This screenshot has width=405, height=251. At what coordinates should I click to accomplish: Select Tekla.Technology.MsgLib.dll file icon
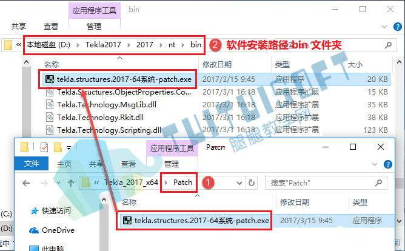[x=50, y=104]
